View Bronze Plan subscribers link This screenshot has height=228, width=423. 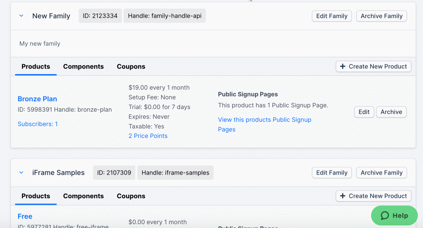pyautogui.click(x=37, y=124)
